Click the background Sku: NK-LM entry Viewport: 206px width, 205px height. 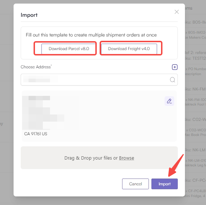(x=195, y=150)
